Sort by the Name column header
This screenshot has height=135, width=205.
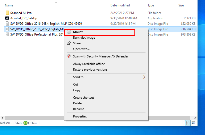coord(9,5)
